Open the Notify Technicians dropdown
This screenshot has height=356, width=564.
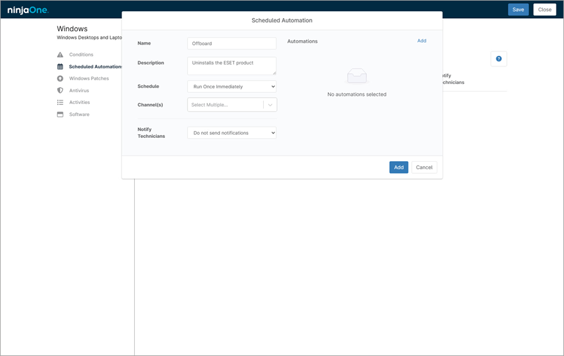coord(231,133)
